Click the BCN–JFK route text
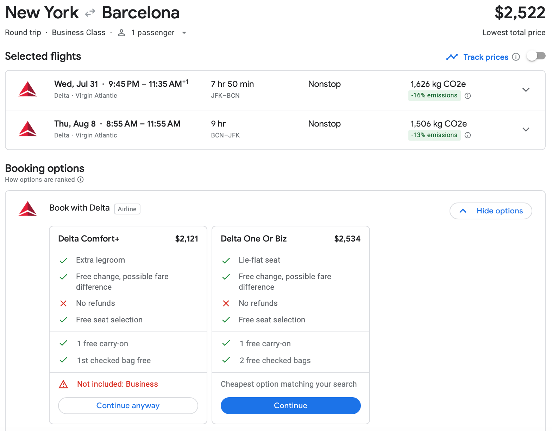This screenshot has height=431, width=552. pos(225,135)
